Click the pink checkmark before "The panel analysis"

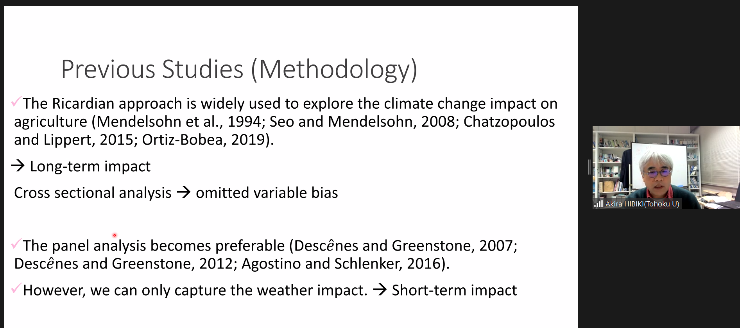click(16, 244)
